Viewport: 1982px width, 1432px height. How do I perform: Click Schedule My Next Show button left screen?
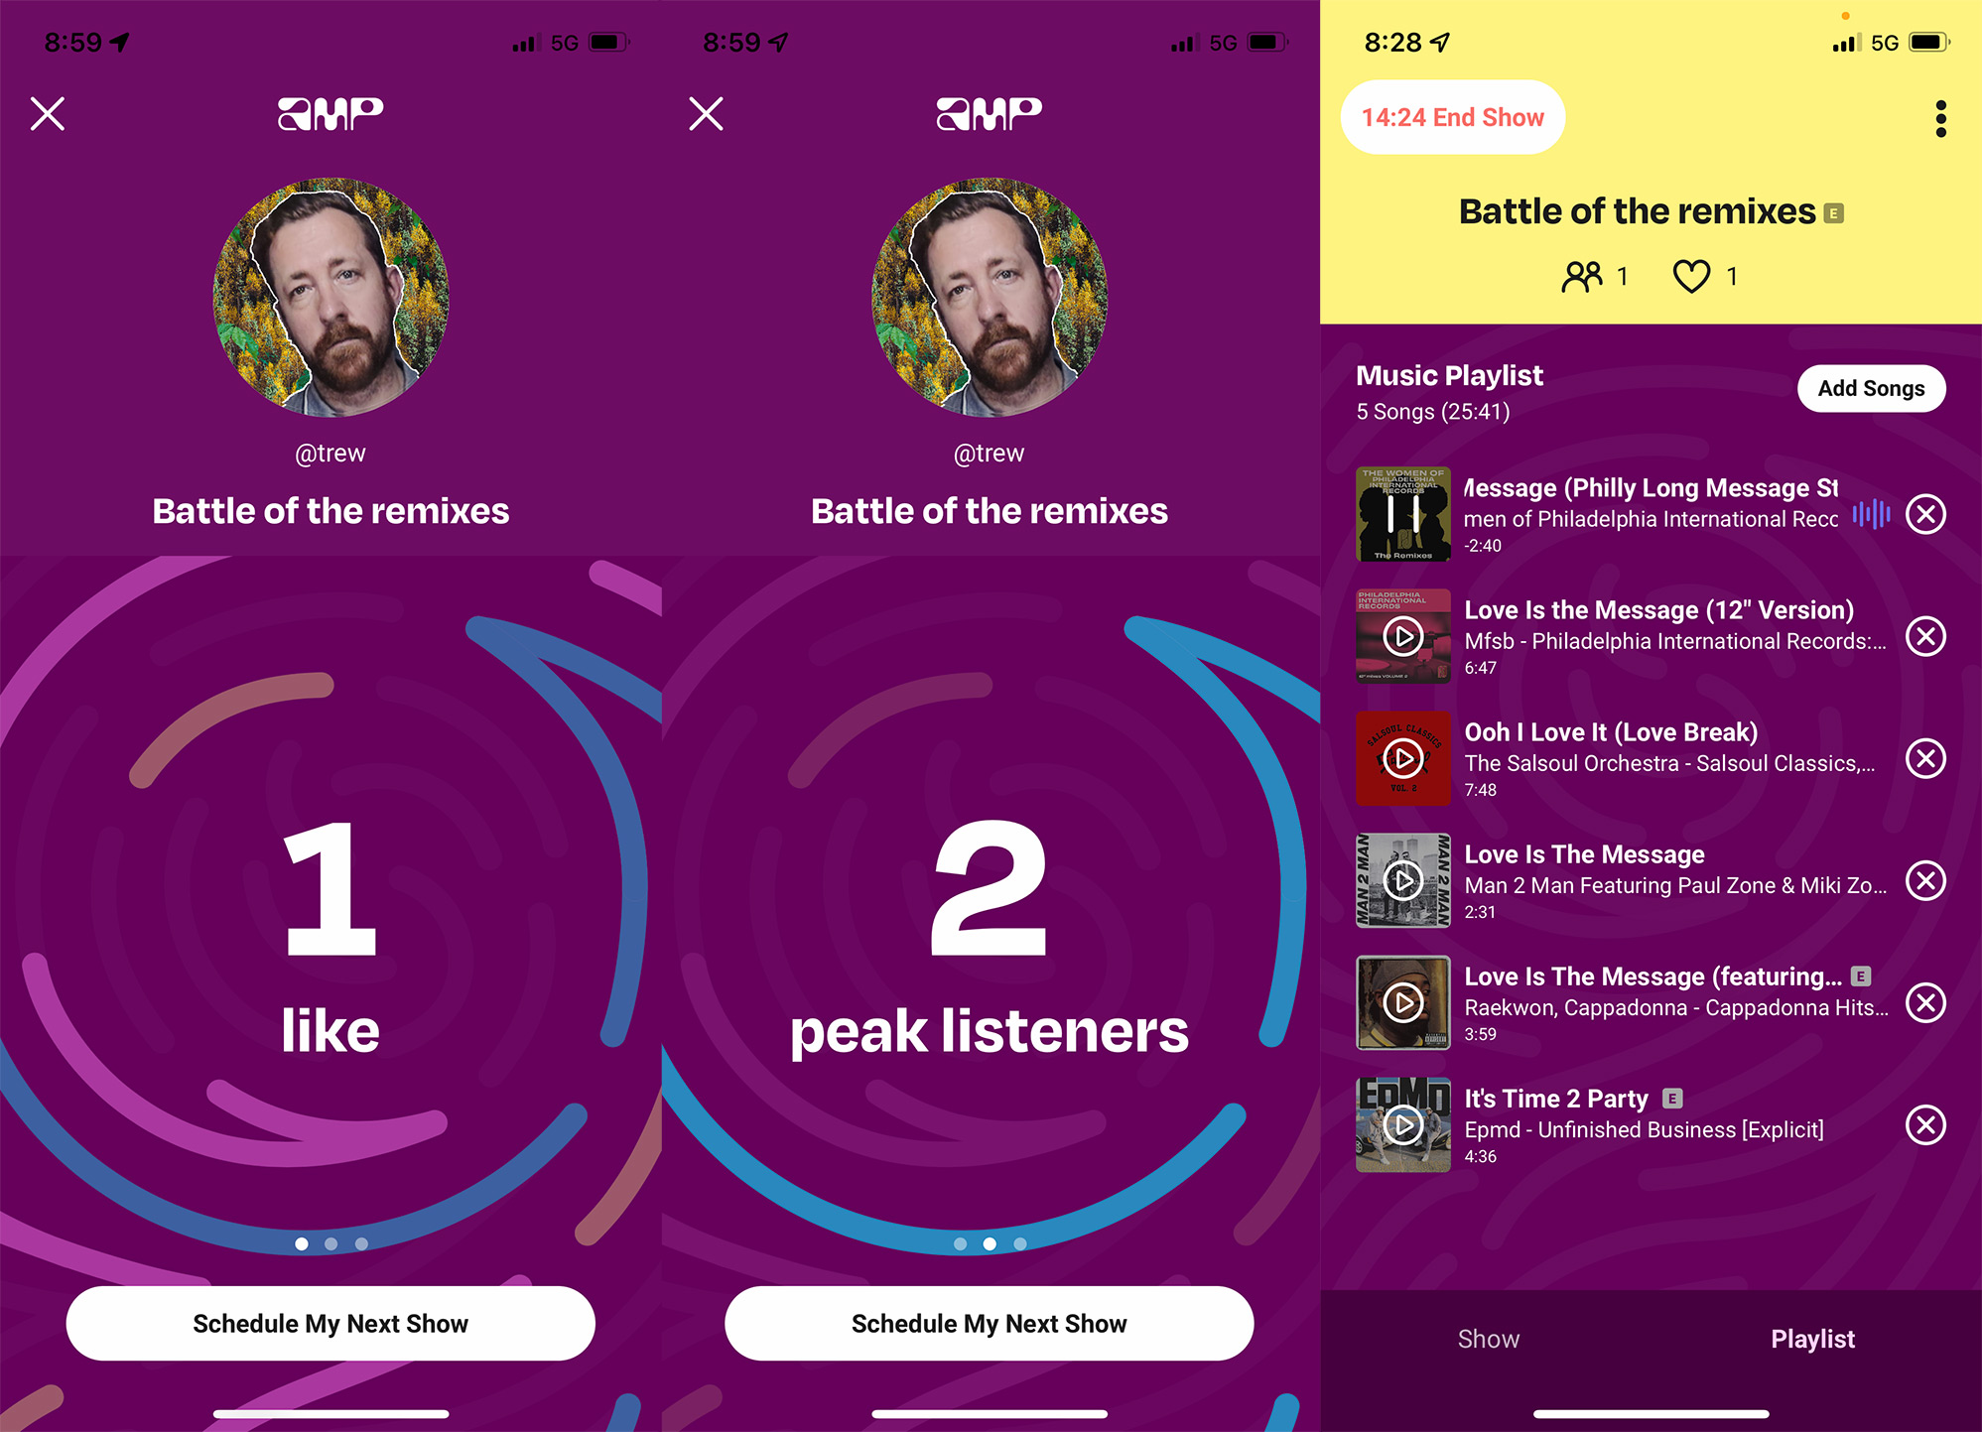click(330, 1323)
